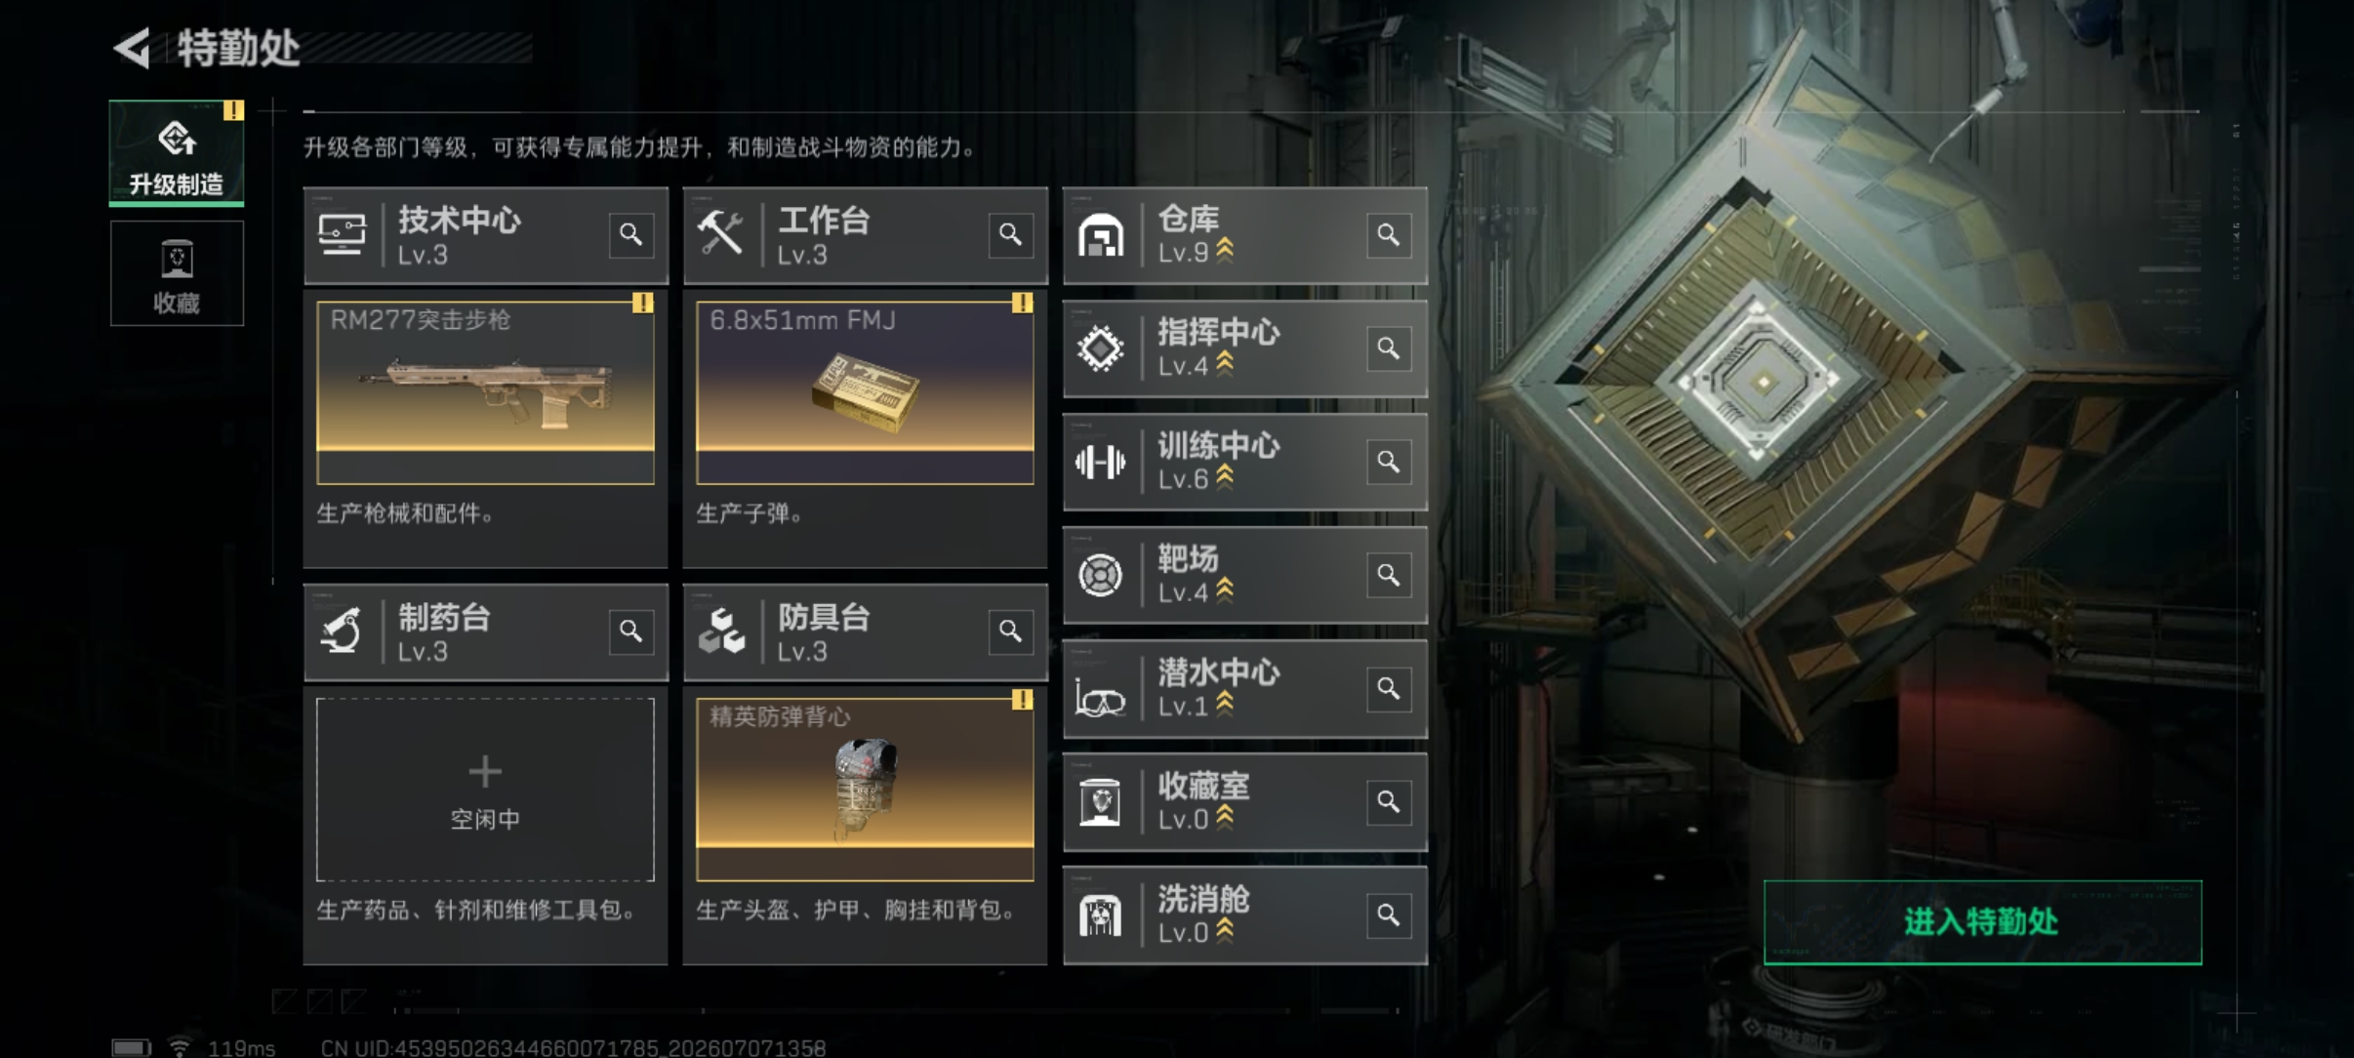Open the 制药台 magnifier icon
2354x1058 pixels.
(630, 632)
